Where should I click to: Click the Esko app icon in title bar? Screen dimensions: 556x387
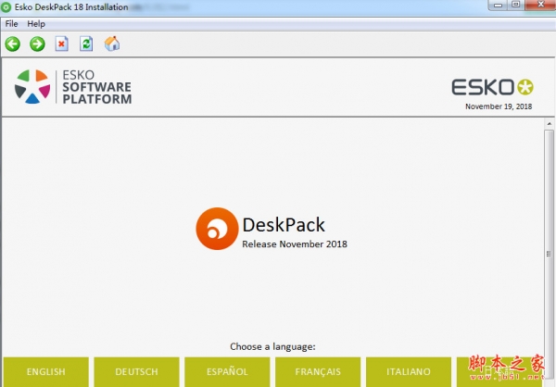(x=6, y=6)
